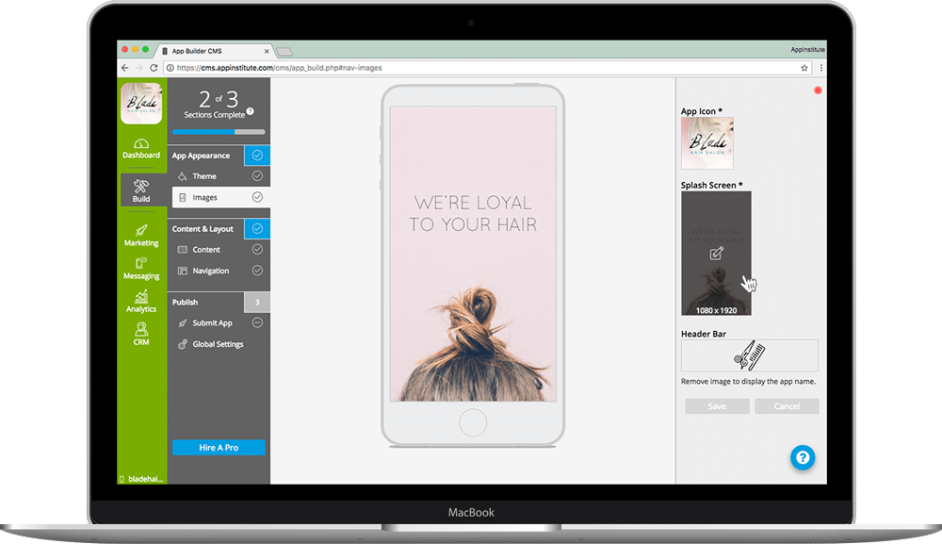Screen dimensions: 942x544
Task: Click the Sections Complete help icon
Action: point(250,111)
